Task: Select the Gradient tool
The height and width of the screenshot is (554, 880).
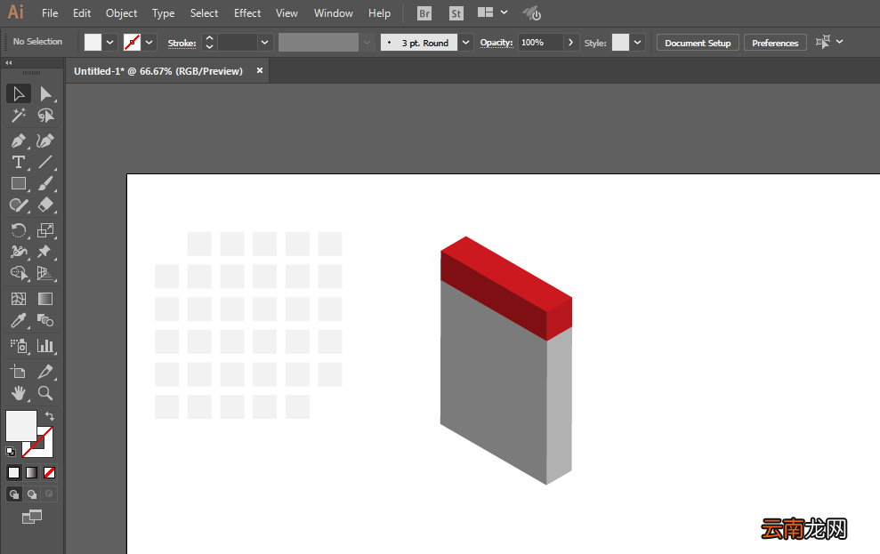Action: [45, 299]
